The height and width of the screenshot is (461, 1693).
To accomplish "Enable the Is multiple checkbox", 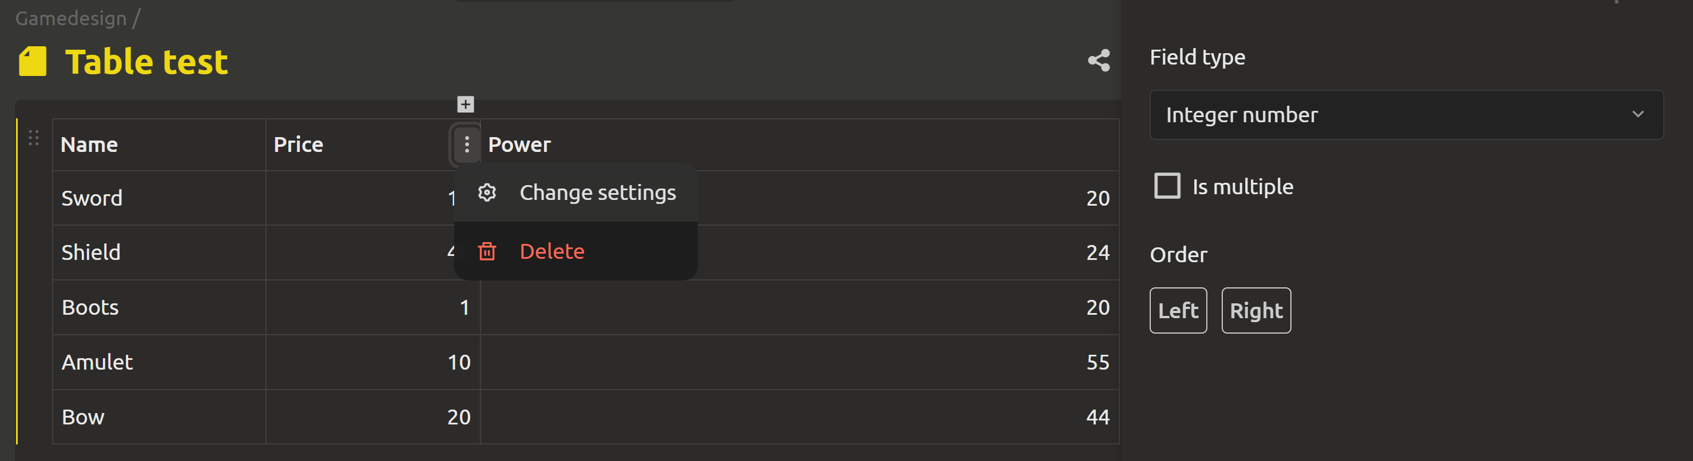I will pos(1167,186).
